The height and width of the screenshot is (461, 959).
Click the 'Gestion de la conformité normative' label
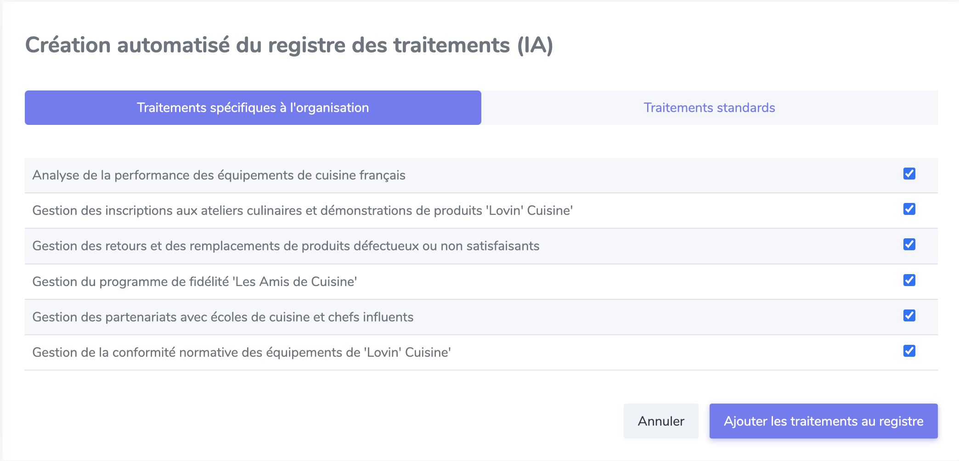tap(242, 352)
